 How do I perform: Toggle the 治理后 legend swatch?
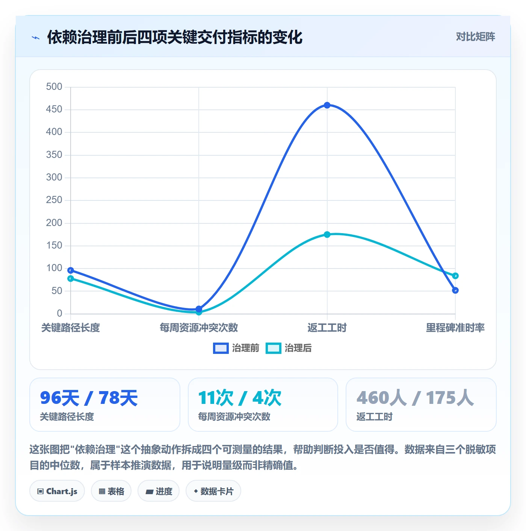click(273, 348)
